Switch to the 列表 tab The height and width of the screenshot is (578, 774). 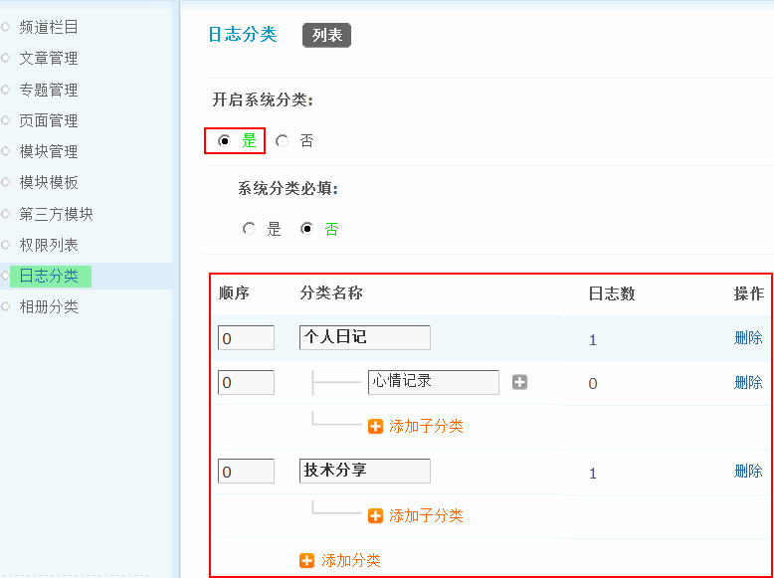click(x=327, y=35)
